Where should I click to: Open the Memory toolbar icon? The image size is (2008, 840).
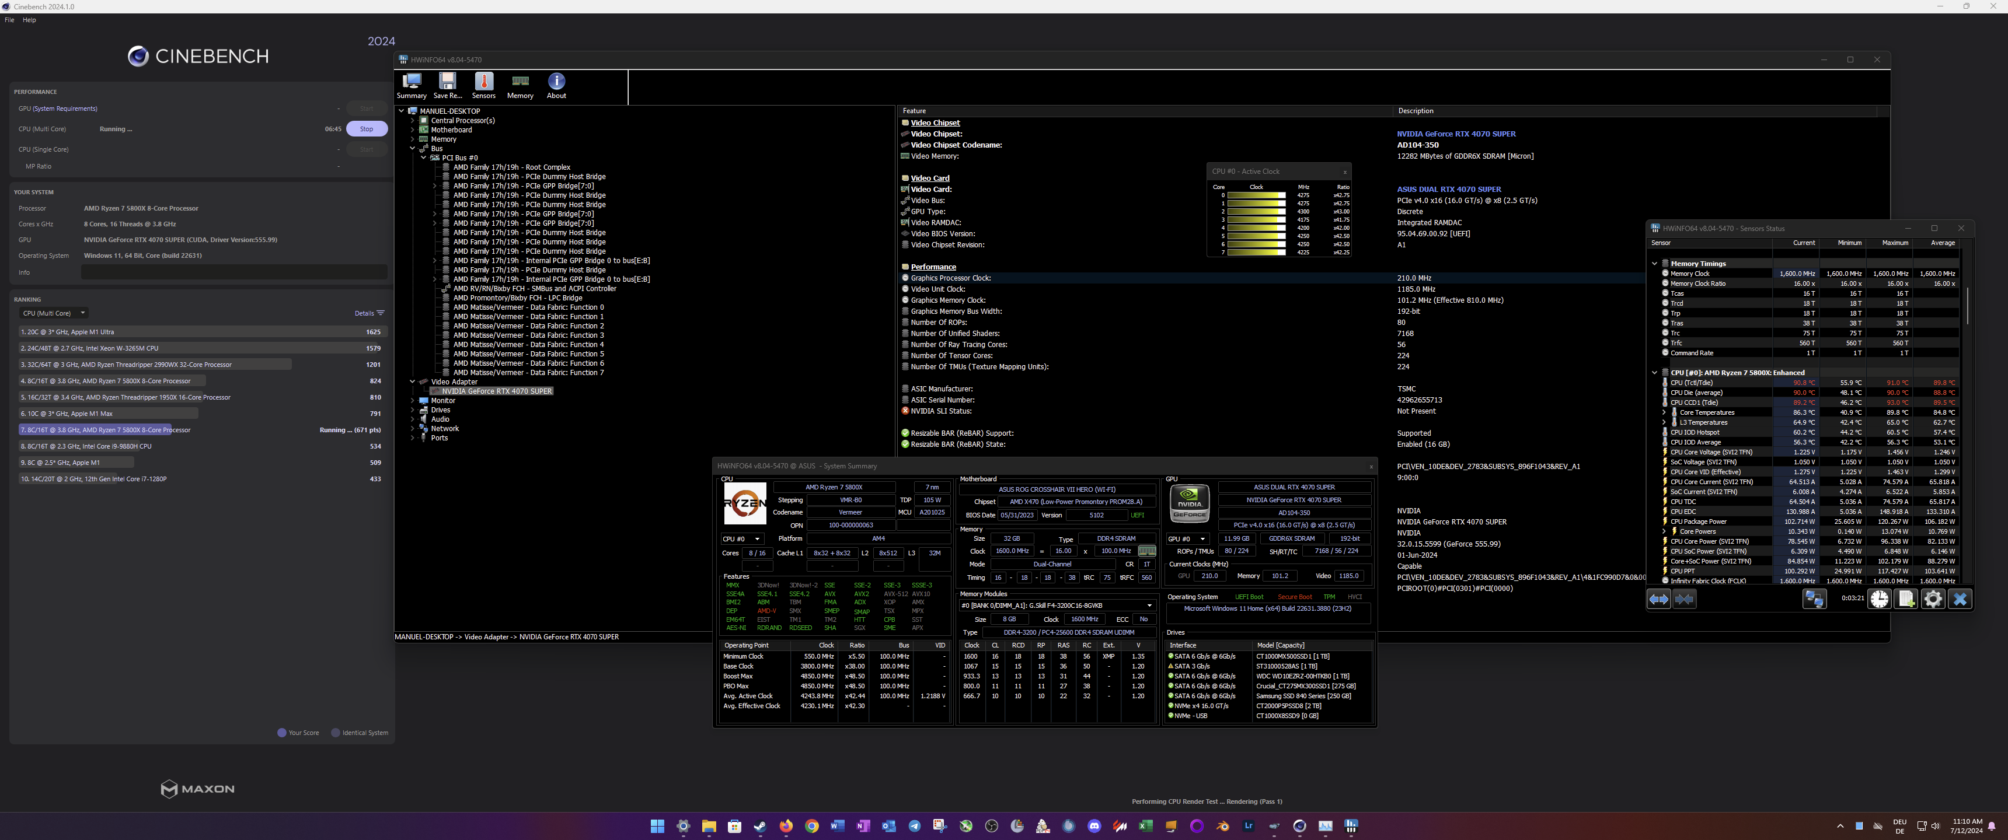pos(520,84)
